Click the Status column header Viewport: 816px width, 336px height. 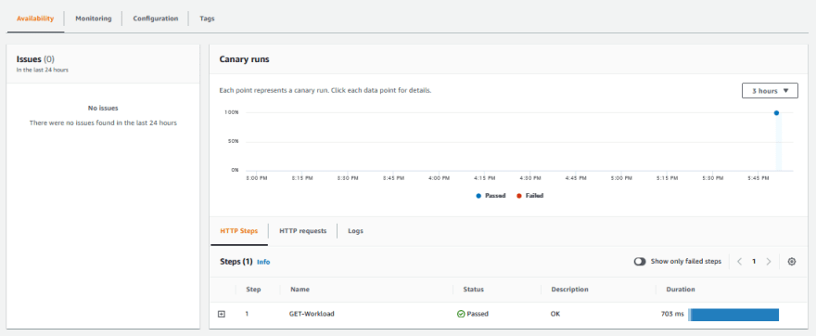click(474, 289)
